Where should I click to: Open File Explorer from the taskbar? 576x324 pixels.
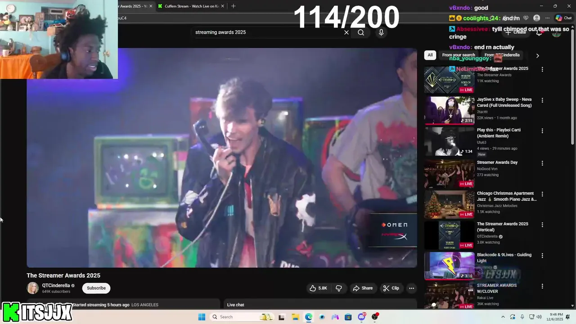click(x=296, y=317)
